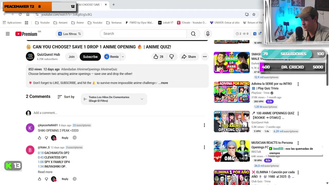Heart the @kyezerhd6601 comment
The width and height of the screenshot is (329, 185).
pos(54,138)
